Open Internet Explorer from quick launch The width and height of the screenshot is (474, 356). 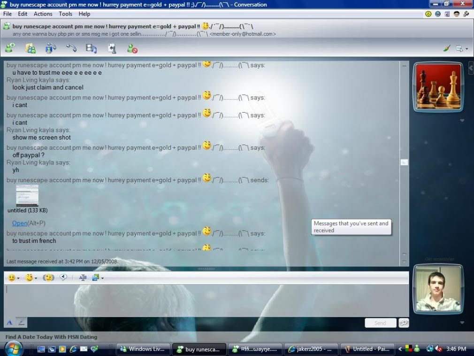tap(73, 349)
